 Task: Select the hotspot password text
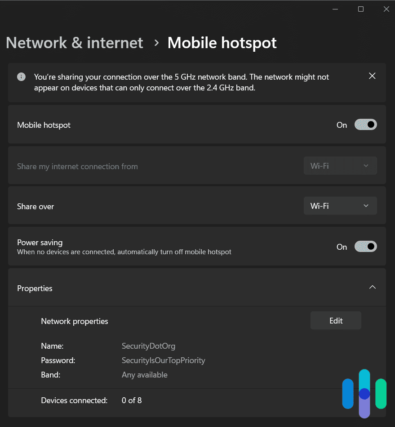[163, 360]
